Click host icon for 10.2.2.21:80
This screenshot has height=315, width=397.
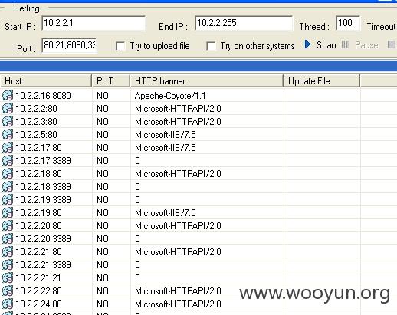tap(7, 252)
